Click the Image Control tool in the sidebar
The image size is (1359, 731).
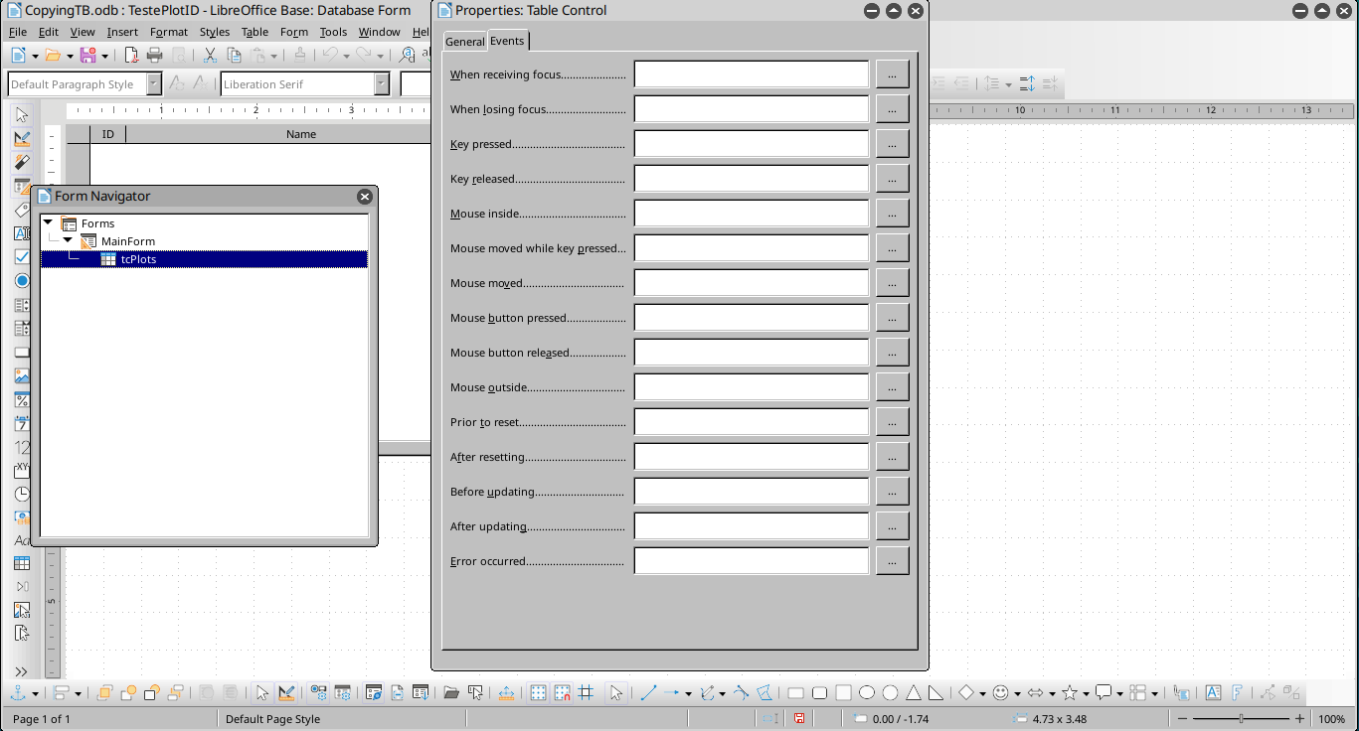coord(22,375)
